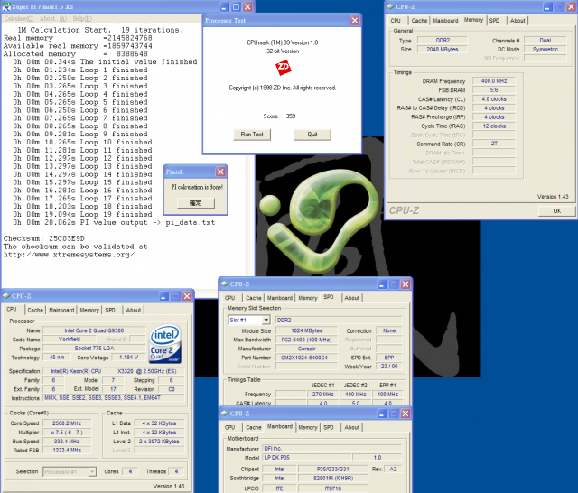This screenshot has height=493, width=578.
Task: Close the CPU-Z SPD window
Action: (406, 284)
